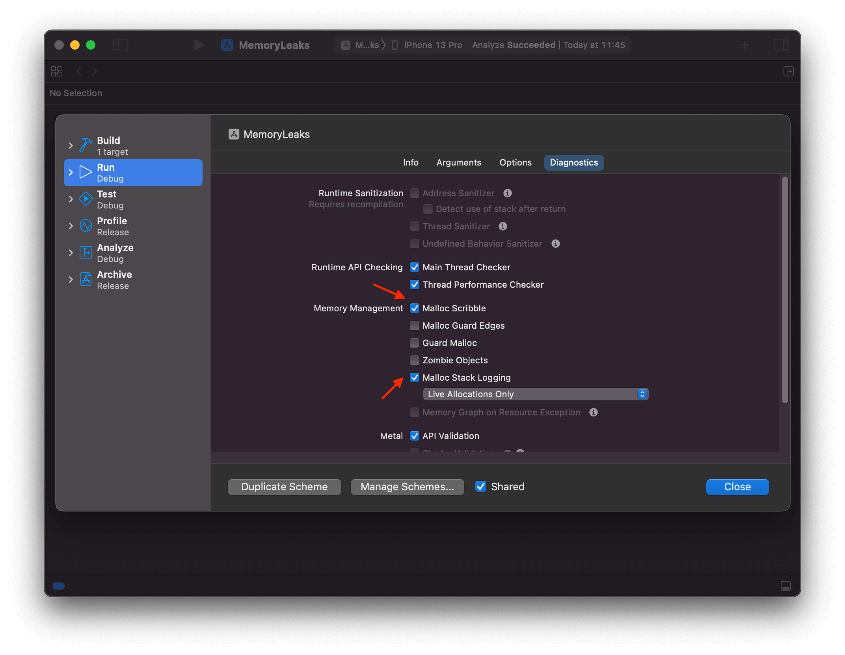Expand the Build scheme action
Image resolution: width=845 pixels, height=655 pixels.
coord(71,145)
